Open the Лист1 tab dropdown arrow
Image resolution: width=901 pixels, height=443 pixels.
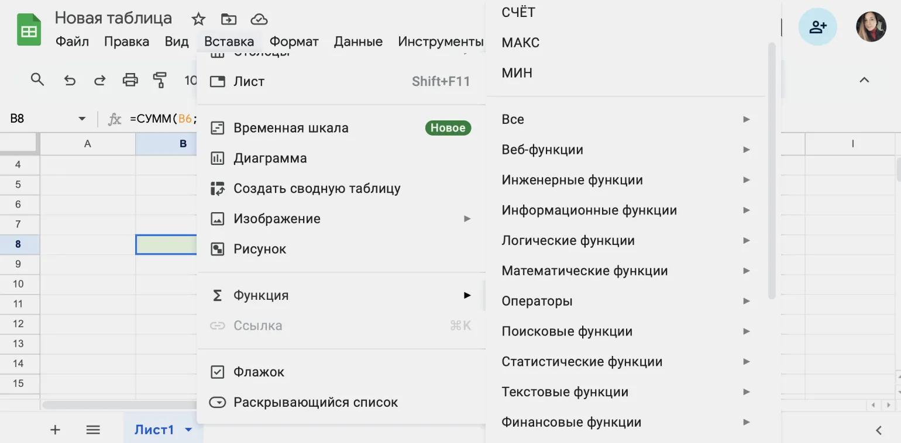pos(188,430)
